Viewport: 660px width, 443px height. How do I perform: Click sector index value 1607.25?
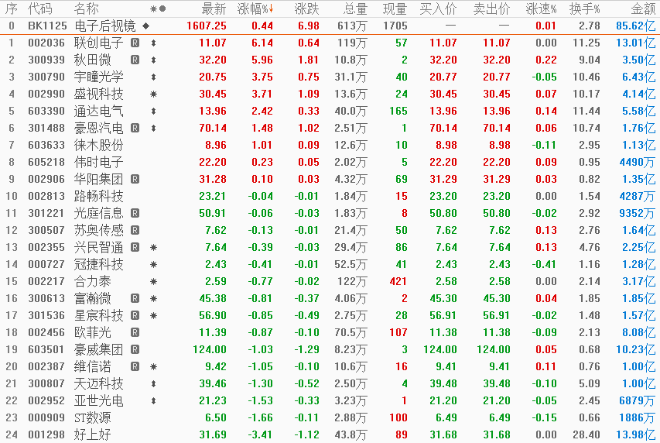(207, 26)
